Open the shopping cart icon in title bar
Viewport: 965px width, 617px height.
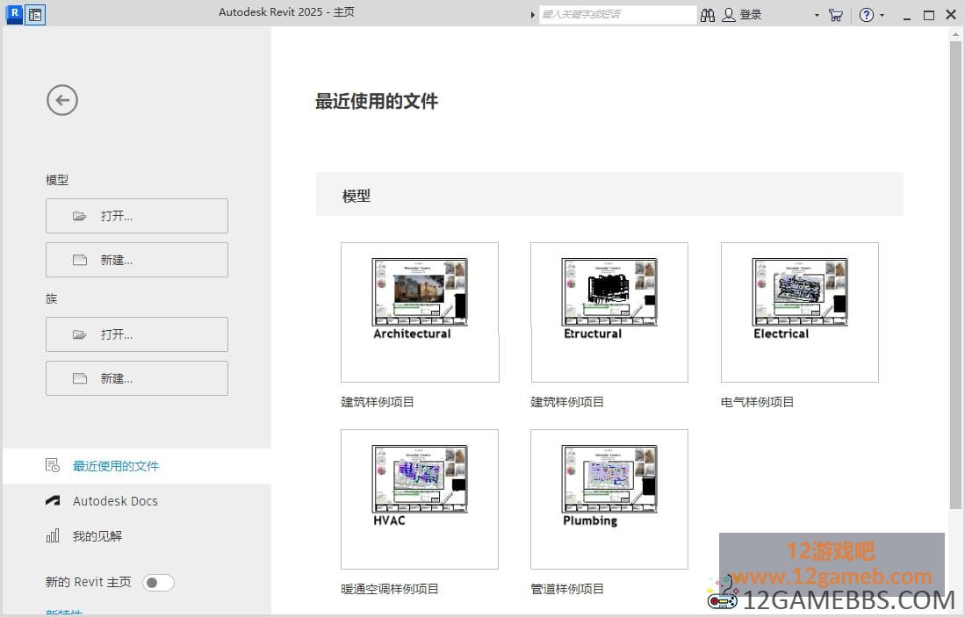[x=836, y=15]
